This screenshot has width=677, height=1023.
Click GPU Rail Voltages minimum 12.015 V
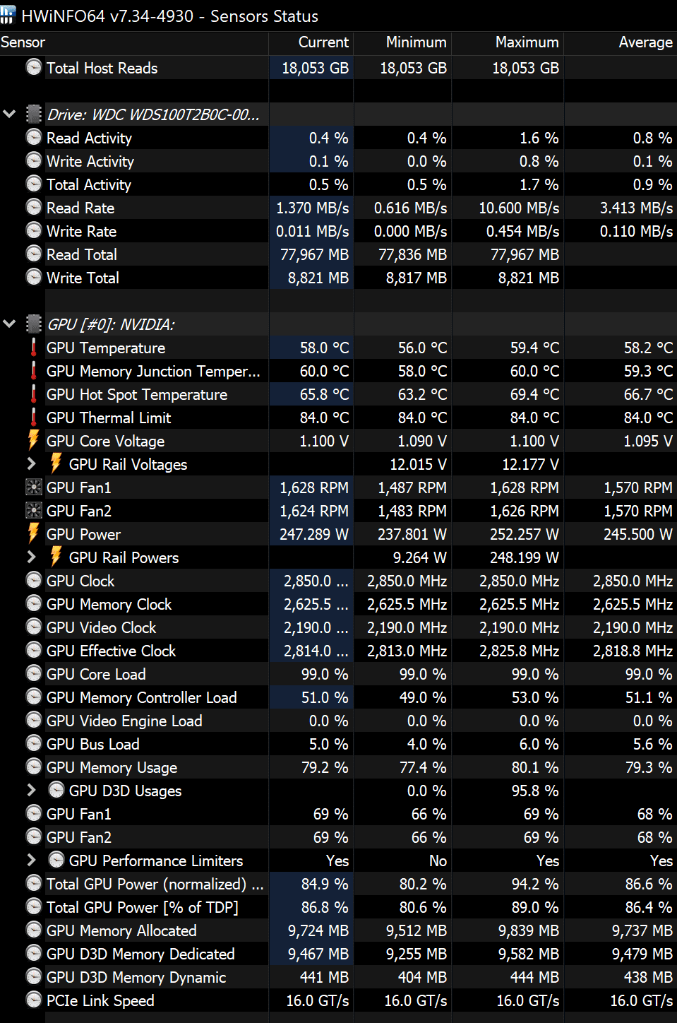coord(418,464)
